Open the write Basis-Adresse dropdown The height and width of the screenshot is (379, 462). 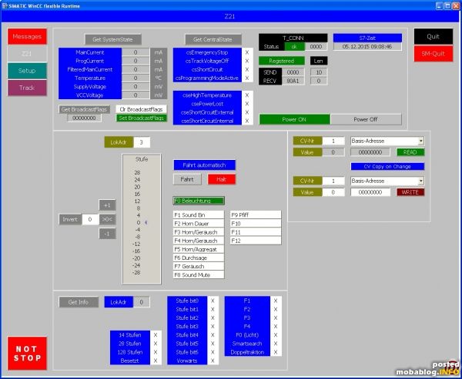[x=421, y=181]
